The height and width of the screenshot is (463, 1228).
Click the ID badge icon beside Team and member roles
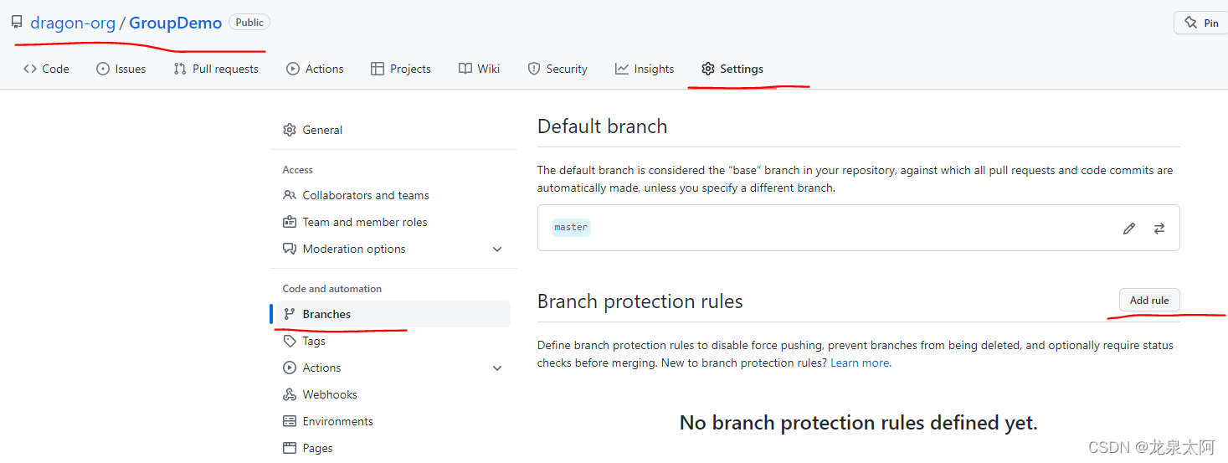[290, 222]
